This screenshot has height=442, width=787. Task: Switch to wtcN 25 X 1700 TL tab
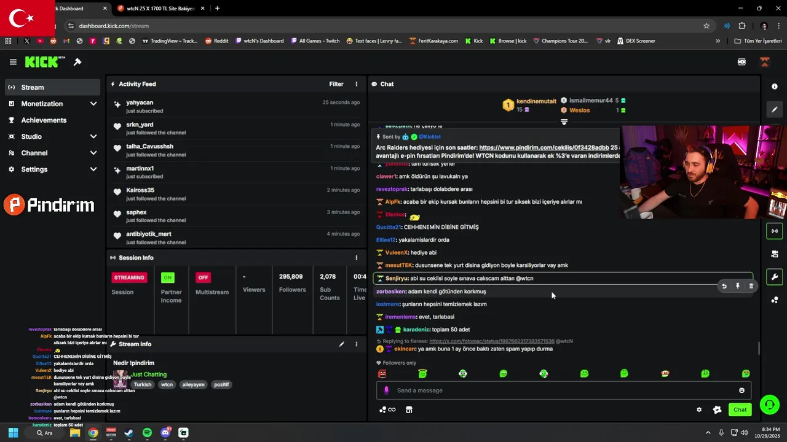coord(160,9)
